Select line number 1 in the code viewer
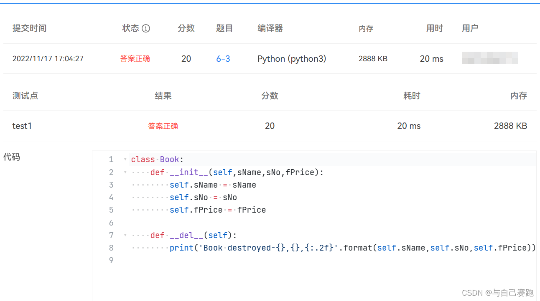Viewport: 540px width, 301px height. pos(111,159)
